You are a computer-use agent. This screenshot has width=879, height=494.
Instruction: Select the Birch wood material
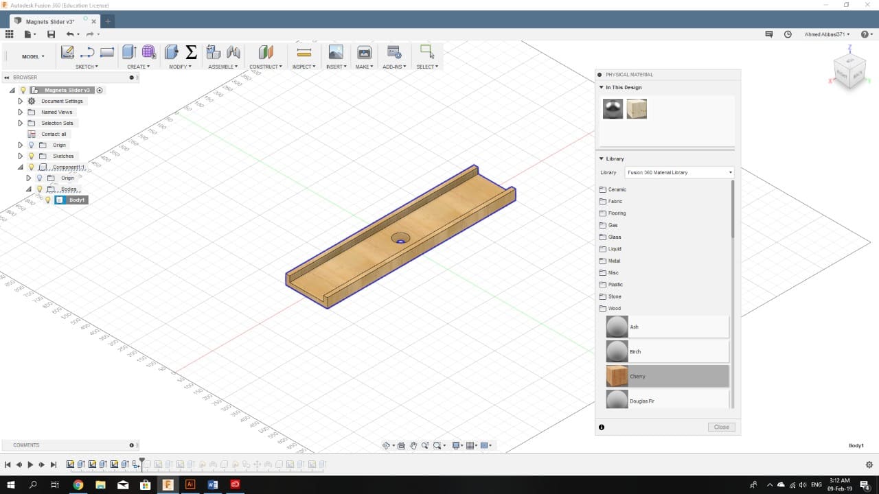pyautogui.click(x=667, y=351)
